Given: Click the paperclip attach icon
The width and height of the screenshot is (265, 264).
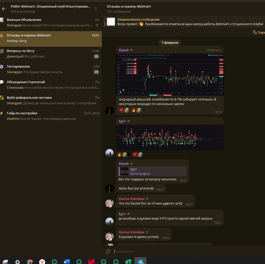Looking at the screenshot, I should coord(108,251).
